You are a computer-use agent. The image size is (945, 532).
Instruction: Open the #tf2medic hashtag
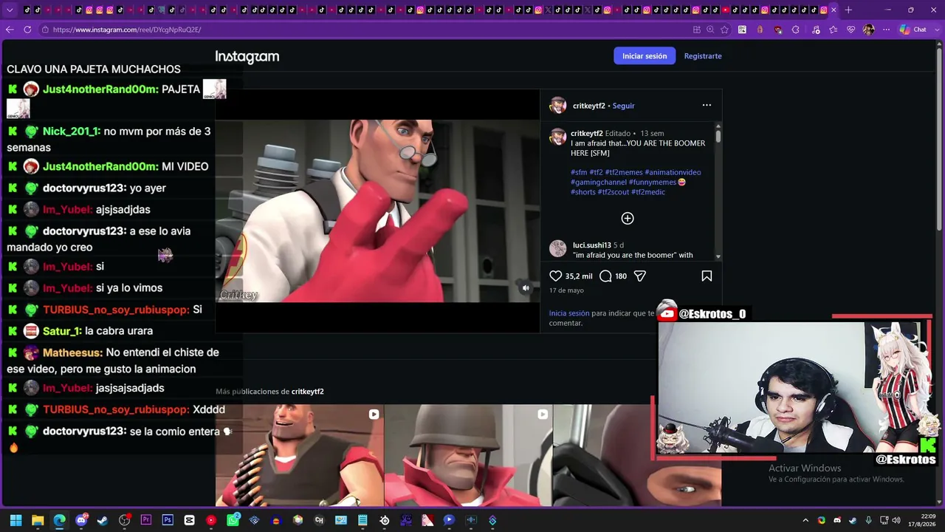pos(648,192)
